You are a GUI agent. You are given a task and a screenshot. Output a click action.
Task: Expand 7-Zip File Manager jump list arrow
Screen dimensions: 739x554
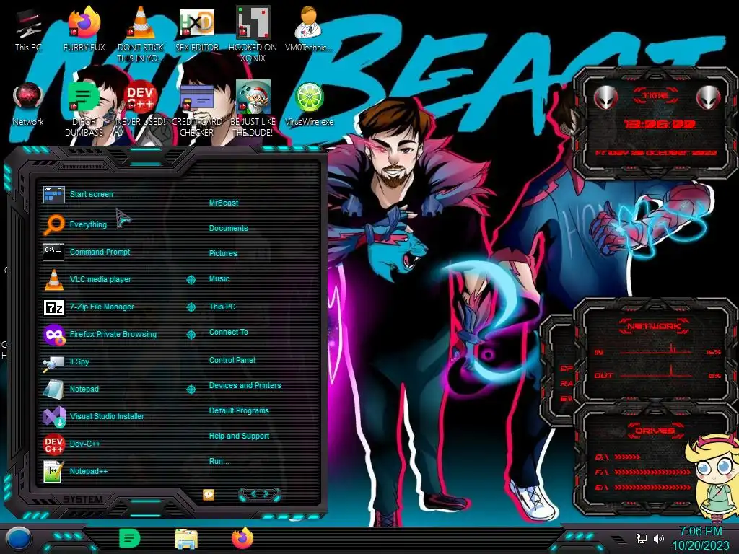(191, 307)
